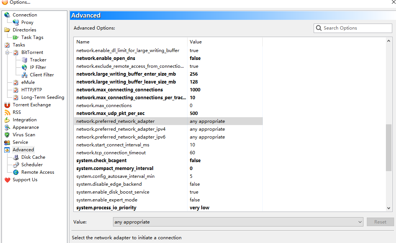Click the IP Filter icon

[24, 67]
